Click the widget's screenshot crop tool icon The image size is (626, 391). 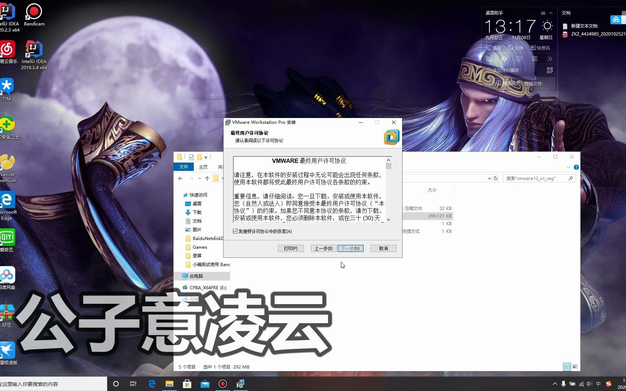489,59
